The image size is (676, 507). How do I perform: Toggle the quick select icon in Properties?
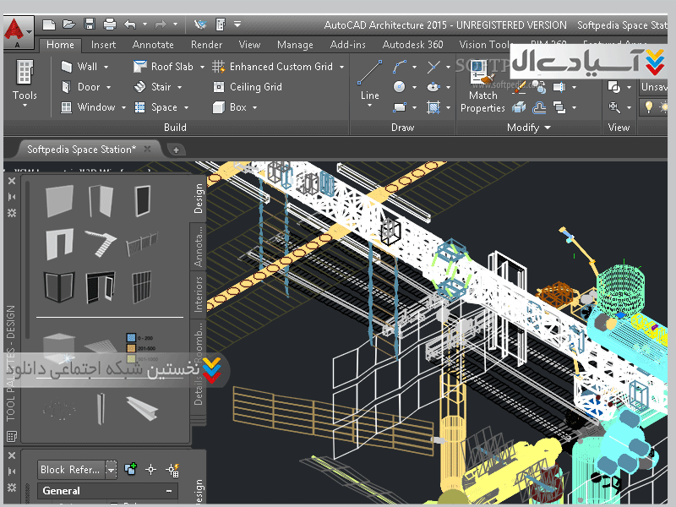pos(172,470)
